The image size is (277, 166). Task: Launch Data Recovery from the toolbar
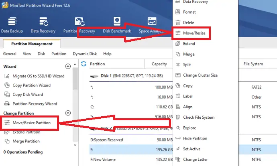(x=43, y=25)
